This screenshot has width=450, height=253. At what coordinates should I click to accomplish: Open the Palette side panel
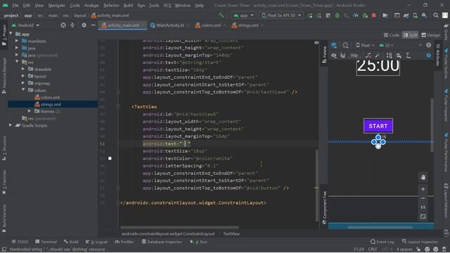click(324, 55)
